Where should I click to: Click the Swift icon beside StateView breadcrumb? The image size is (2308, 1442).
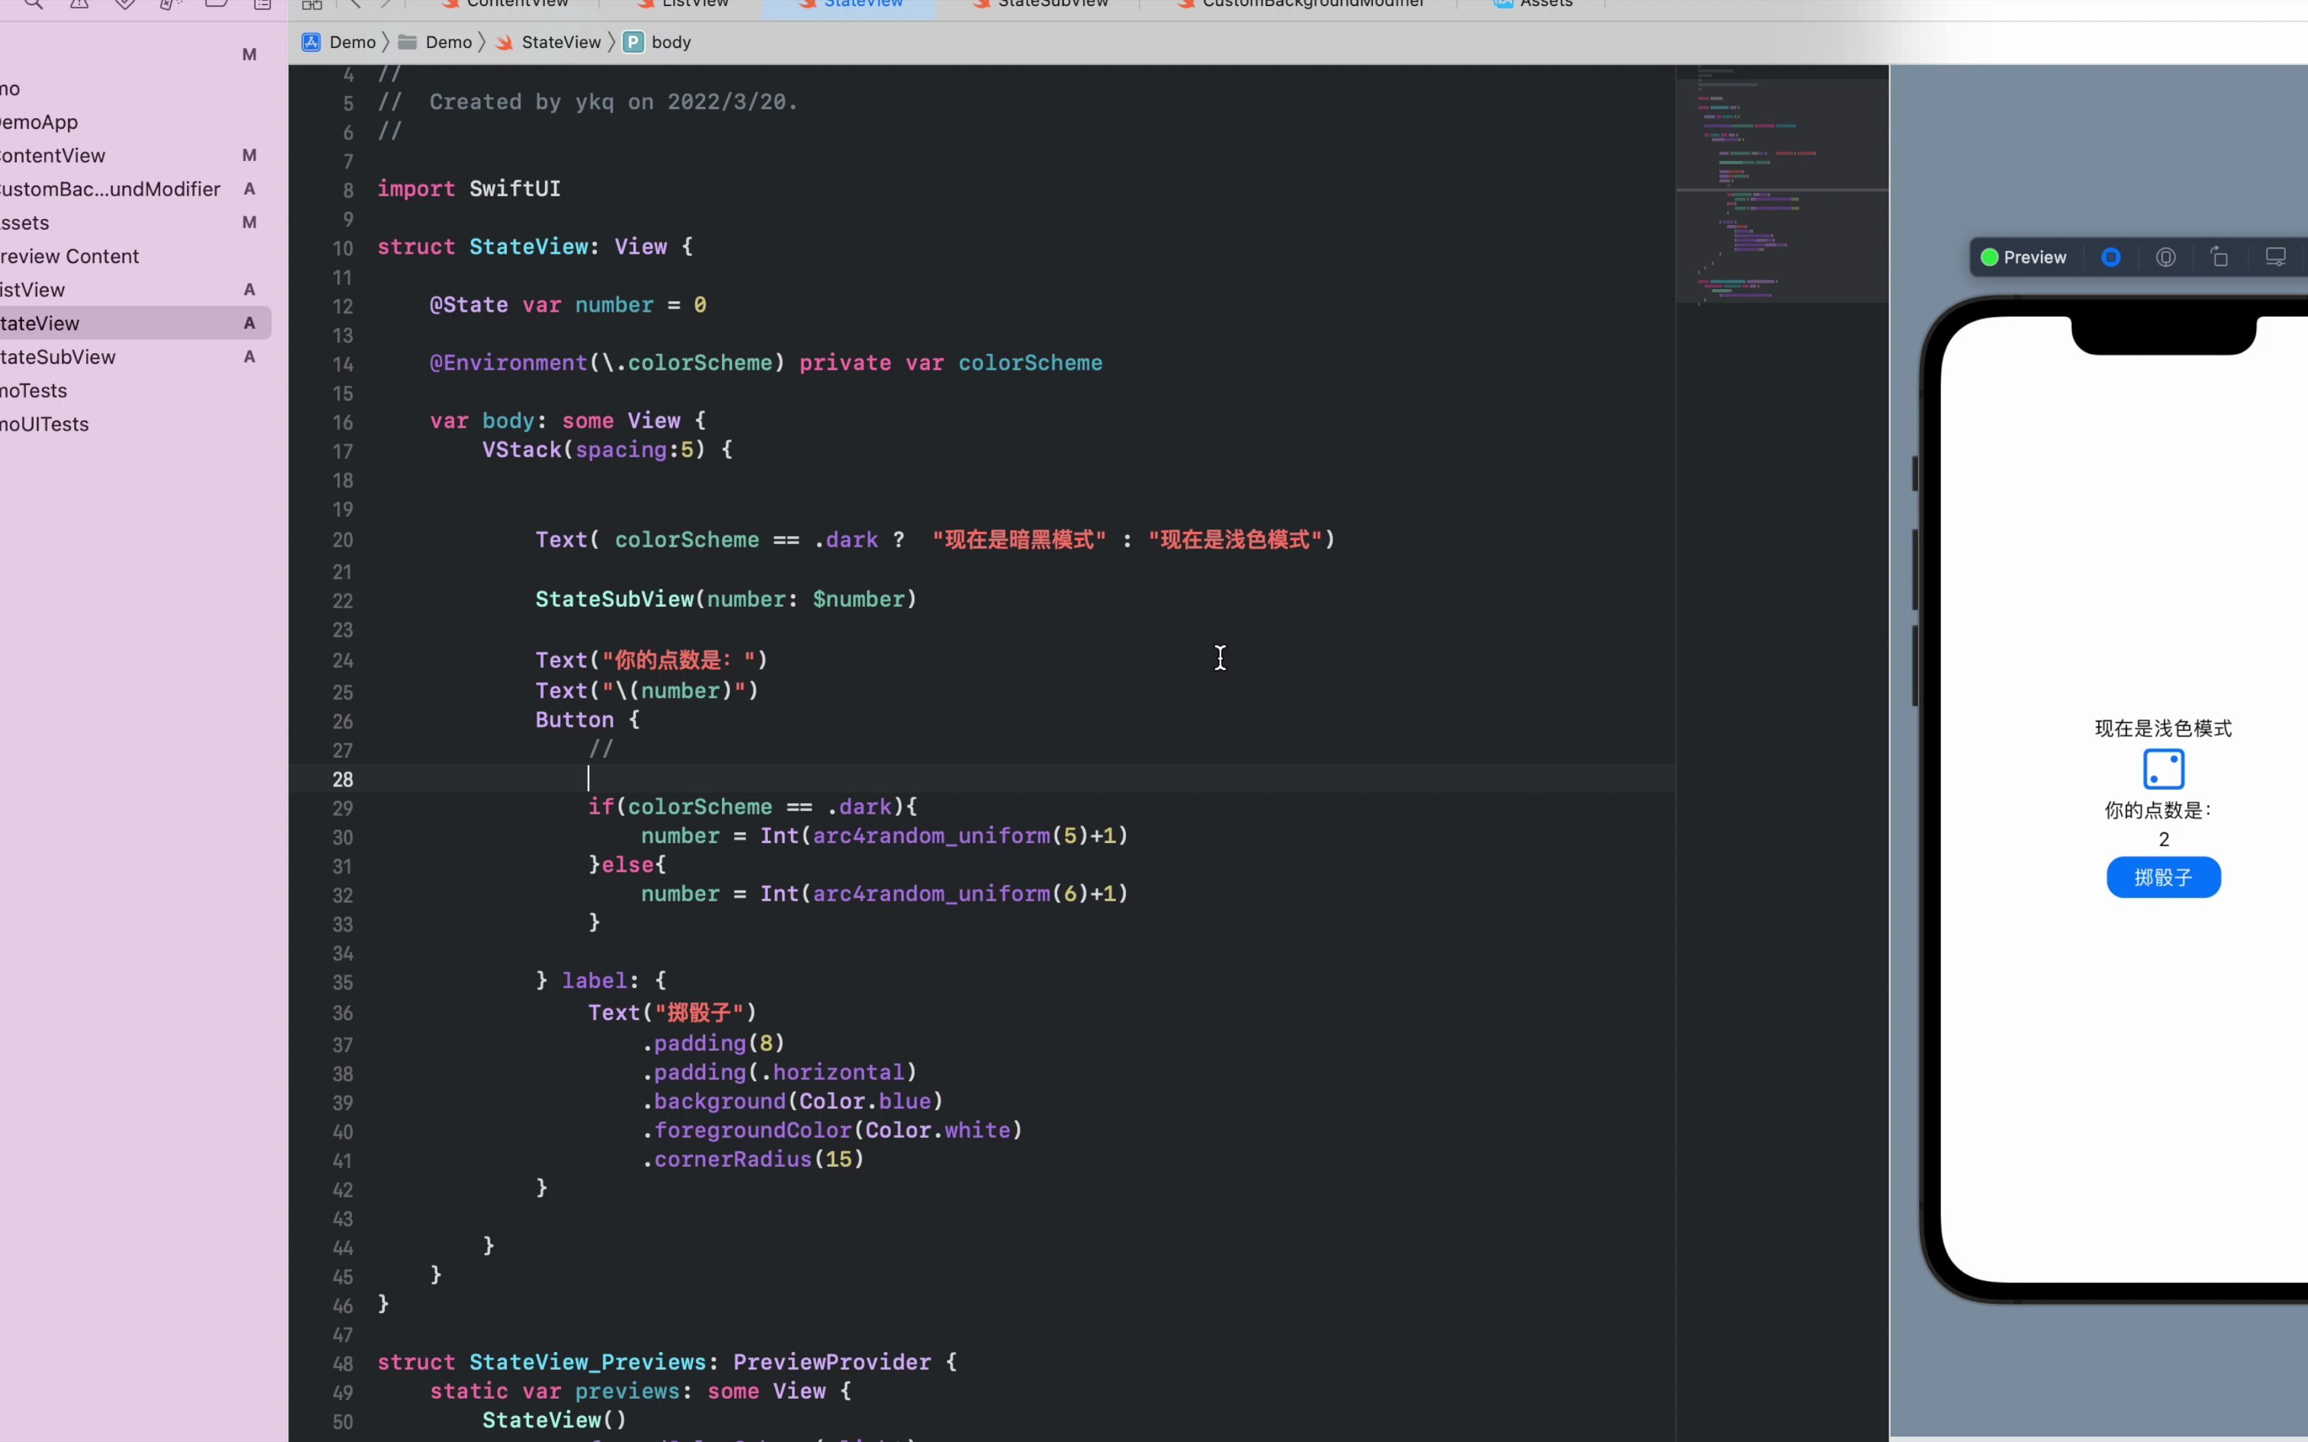[x=504, y=42]
